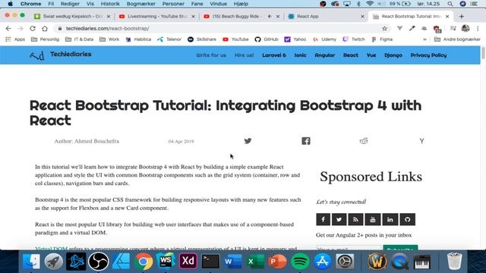Open IT & Data bookmarks folder
This screenshot has width=486, height=273.
79,39
